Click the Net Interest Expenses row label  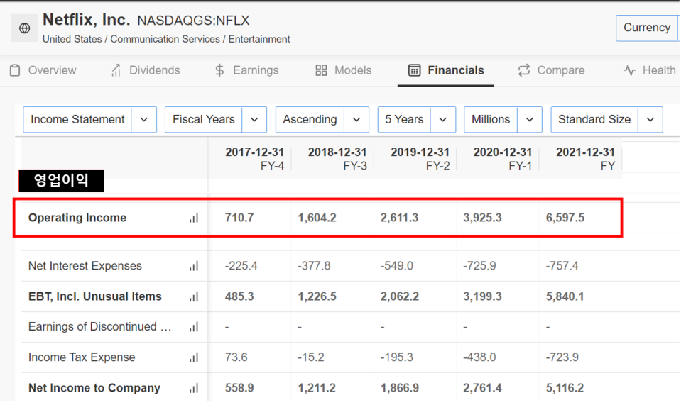tap(85, 266)
